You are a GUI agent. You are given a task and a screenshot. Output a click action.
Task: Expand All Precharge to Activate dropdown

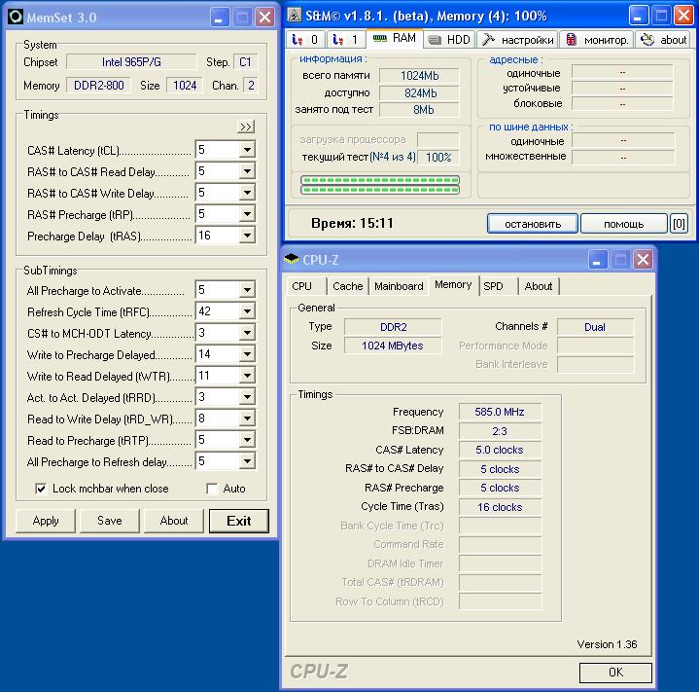[247, 290]
